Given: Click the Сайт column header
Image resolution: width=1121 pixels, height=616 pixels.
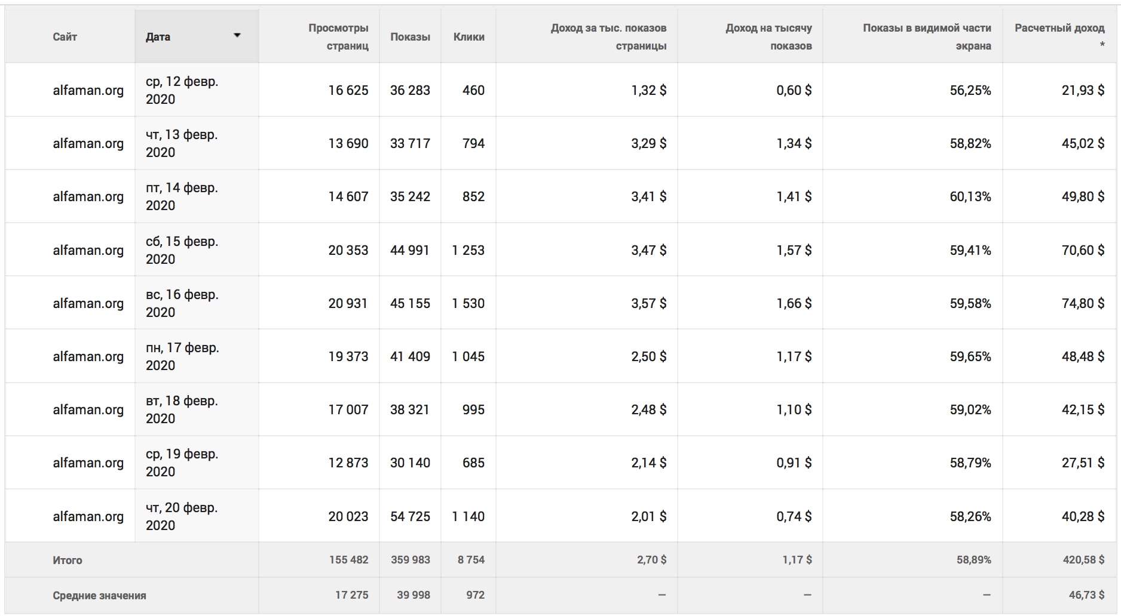Looking at the screenshot, I should pos(65,37).
